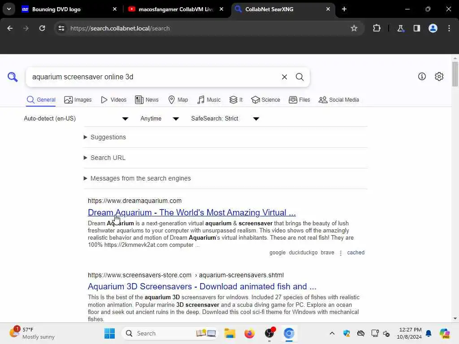Open the OBS Studio taskbar icon

[x=269, y=333]
